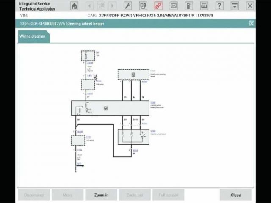Screen dimensions: 271x203
Task: Click the printer icon in the toolbar
Action: [x=204, y=6]
